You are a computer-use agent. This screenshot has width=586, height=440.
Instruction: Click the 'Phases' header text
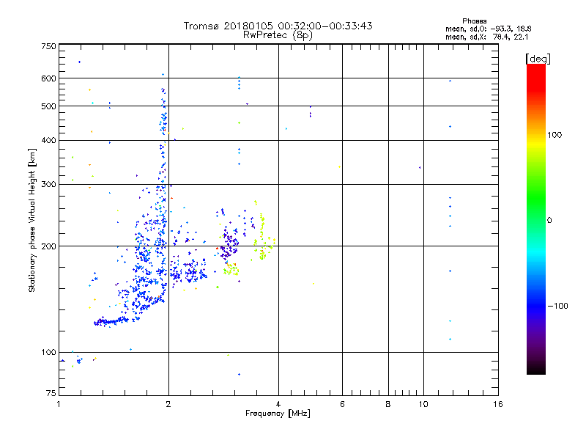[x=474, y=21]
